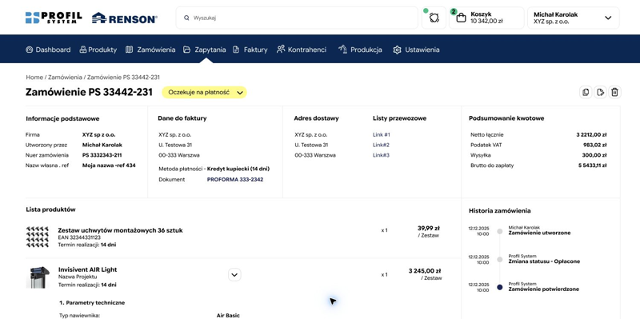This screenshot has width=640, height=319.
Task: Click the Kontrahenci people icon
Action: pos(281,50)
